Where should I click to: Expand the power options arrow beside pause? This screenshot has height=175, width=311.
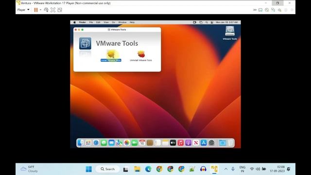[x=40, y=10]
